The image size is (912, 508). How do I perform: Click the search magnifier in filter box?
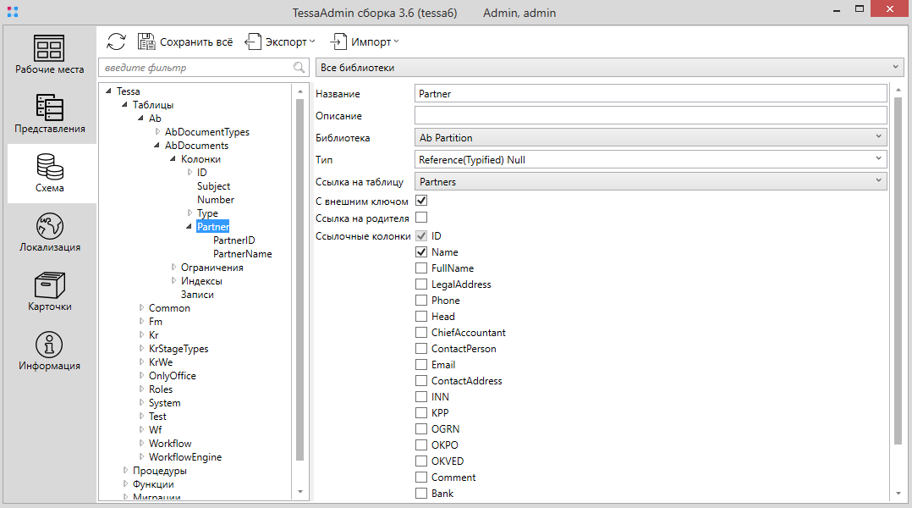point(299,68)
